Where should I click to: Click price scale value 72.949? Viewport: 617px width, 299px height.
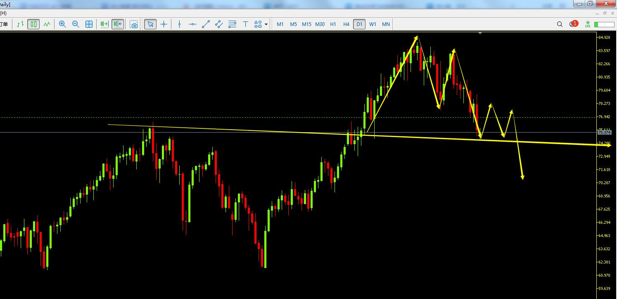(x=604, y=157)
